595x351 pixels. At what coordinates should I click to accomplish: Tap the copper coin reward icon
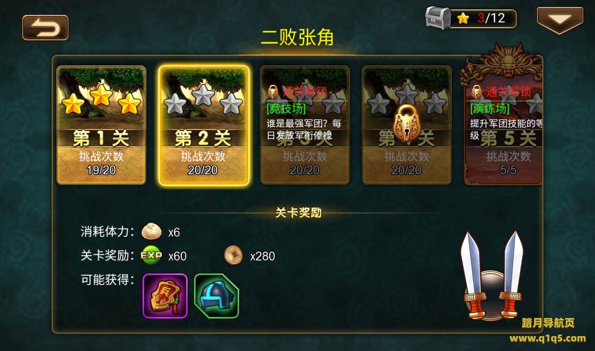pyautogui.click(x=233, y=255)
